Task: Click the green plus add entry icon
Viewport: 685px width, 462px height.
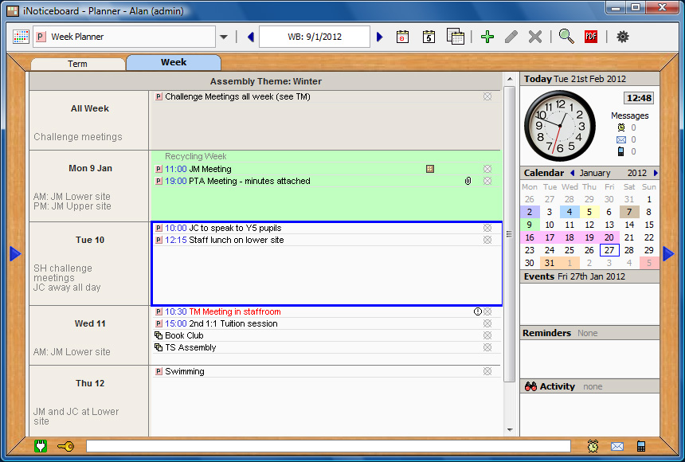Action: pyautogui.click(x=487, y=37)
